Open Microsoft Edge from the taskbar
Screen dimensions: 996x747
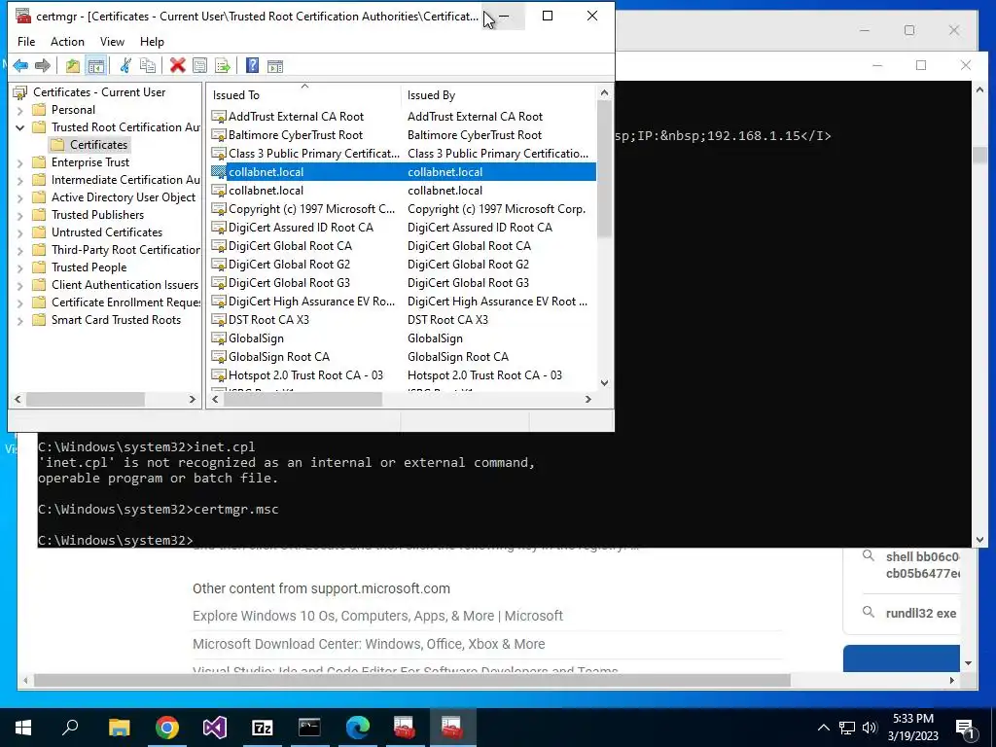click(x=358, y=728)
